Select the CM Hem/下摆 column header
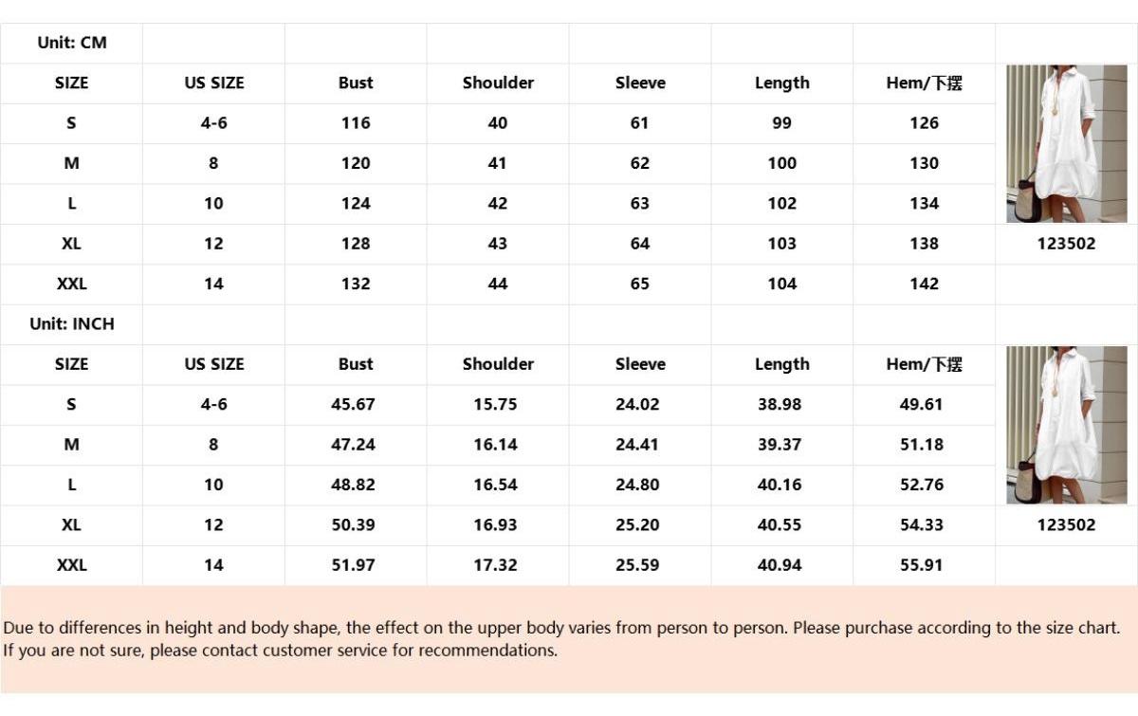1138x716 pixels. pos(924,83)
